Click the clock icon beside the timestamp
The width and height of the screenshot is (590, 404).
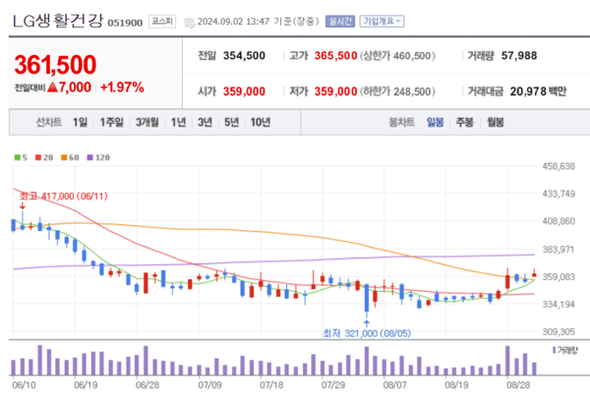pos(189,23)
